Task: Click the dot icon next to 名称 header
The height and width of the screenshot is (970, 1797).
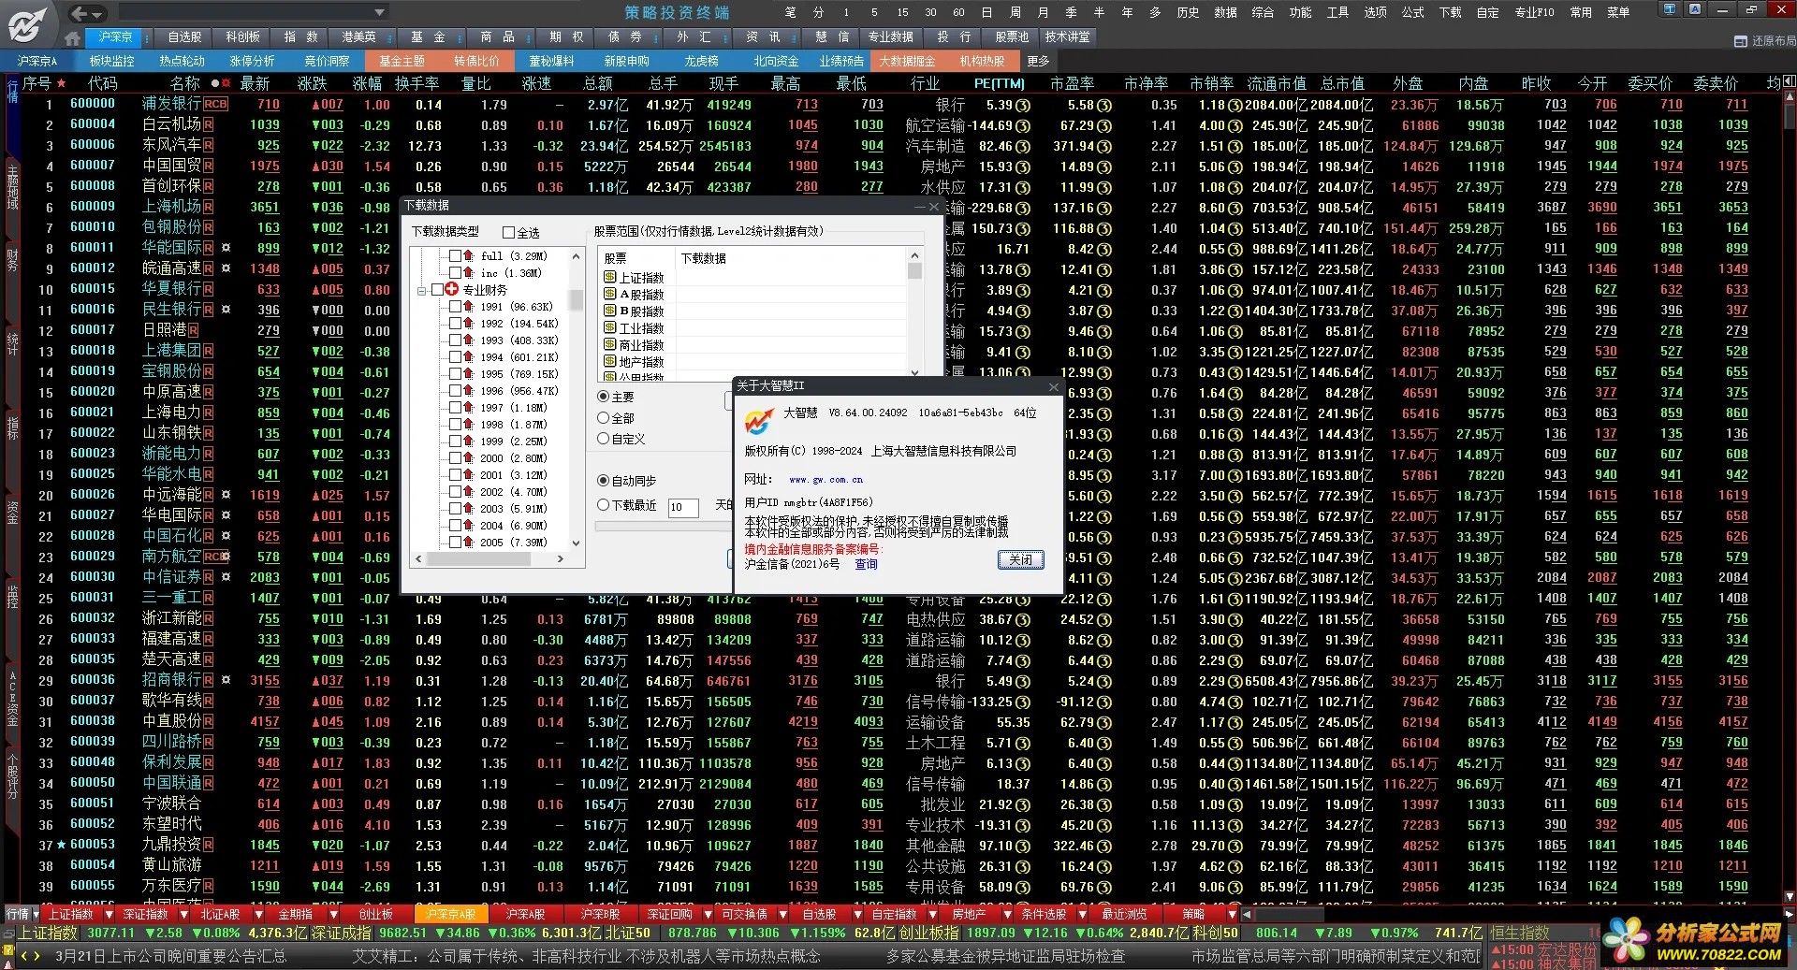Action: (x=216, y=83)
